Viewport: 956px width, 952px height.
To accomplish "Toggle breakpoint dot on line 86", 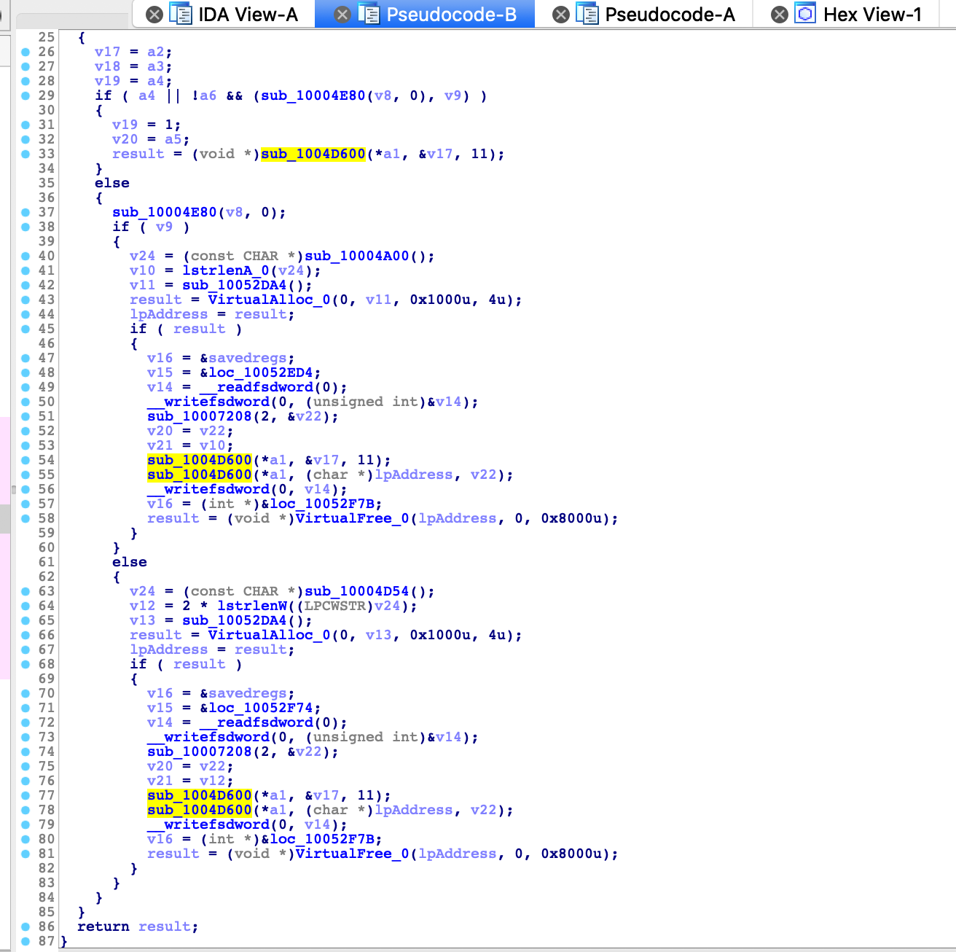I will 26,926.
